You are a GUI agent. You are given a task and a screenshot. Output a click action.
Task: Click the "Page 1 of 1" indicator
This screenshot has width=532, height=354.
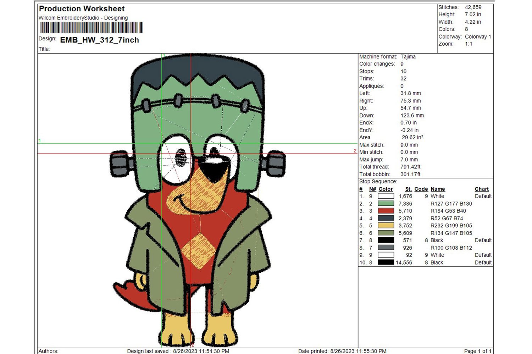pos(478,351)
